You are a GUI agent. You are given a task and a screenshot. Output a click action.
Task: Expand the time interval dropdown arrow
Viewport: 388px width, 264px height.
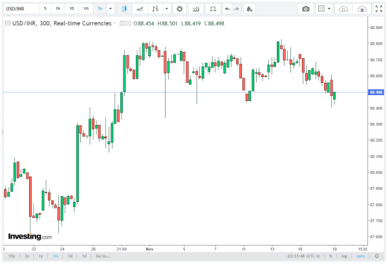[x=111, y=9]
